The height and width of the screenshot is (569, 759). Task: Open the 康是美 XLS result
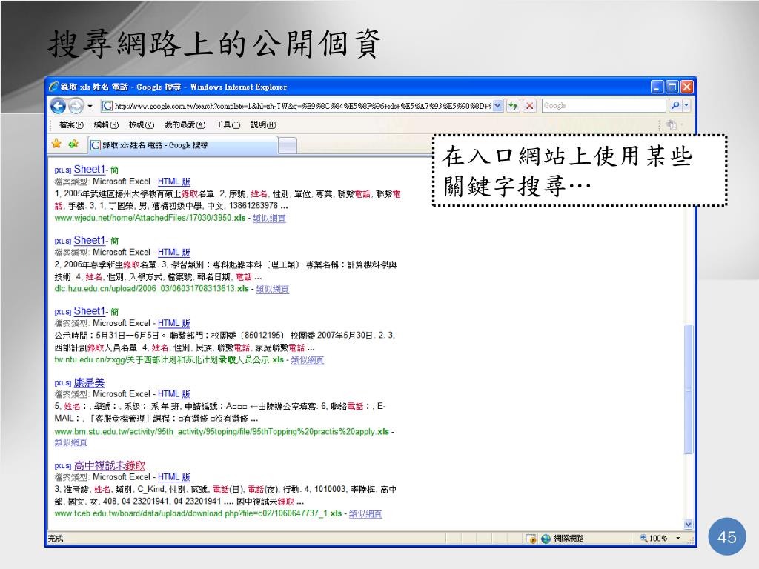(89, 383)
